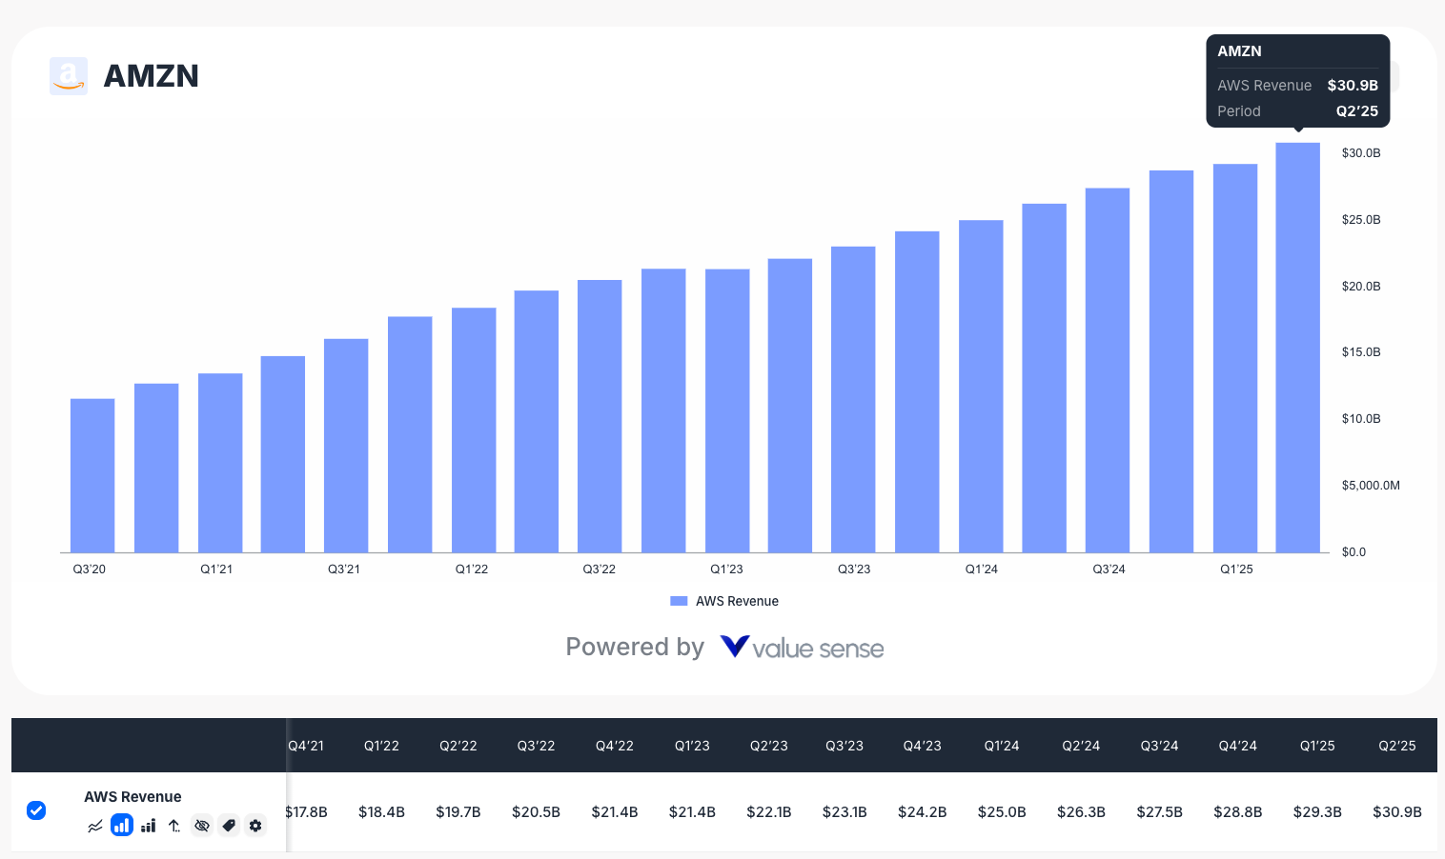
Task: Select the $30.9B value cell
Action: [x=1397, y=811]
